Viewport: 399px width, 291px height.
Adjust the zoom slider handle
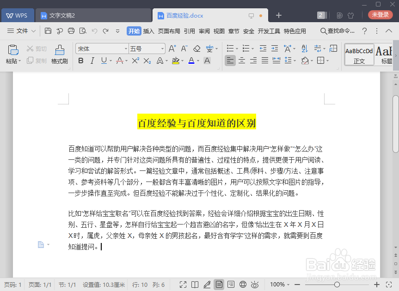pyautogui.click(x=337, y=285)
